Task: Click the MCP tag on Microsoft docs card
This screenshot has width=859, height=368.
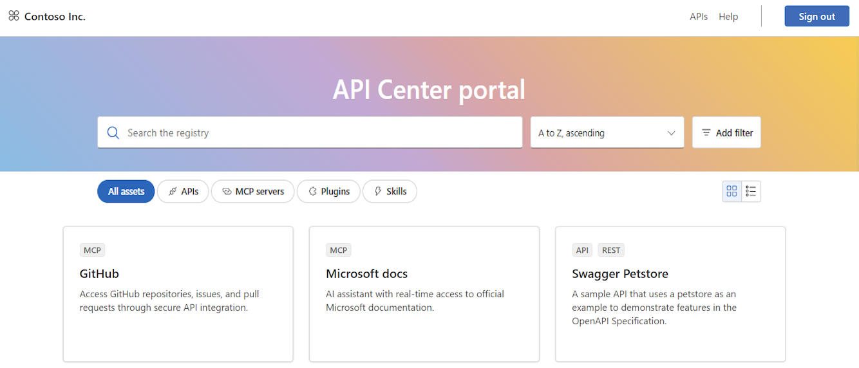Action: [x=339, y=250]
